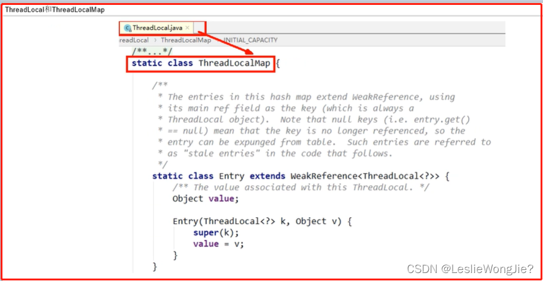543x281 pixels.
Task: Click the 'super(k);' statement
Action: point(216,233)
